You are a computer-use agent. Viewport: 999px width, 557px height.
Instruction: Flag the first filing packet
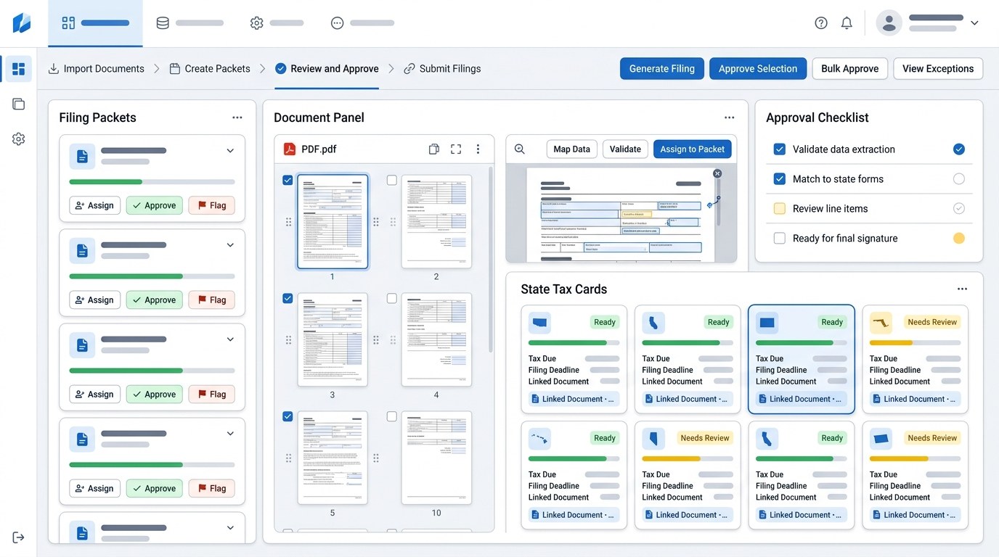click(x=211, y=205)
